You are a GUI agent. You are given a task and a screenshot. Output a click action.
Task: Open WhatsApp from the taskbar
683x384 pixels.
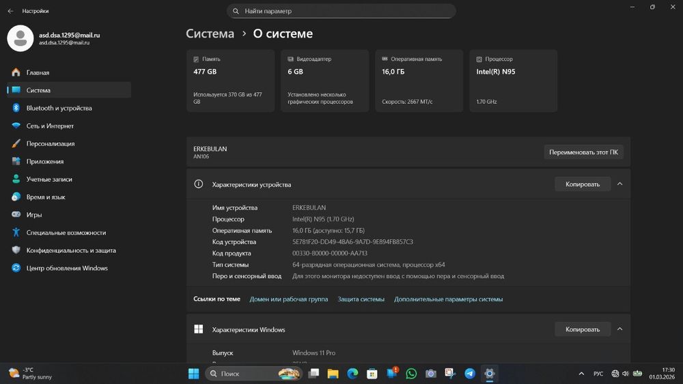(x=411, y=374)
